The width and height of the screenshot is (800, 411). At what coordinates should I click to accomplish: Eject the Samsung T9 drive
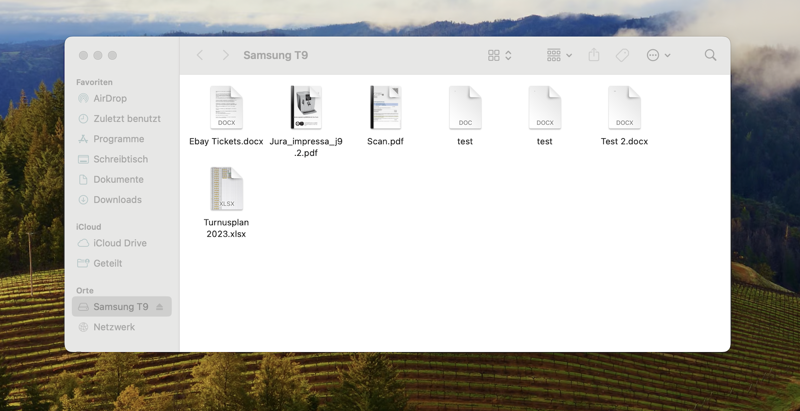[159, 307]
